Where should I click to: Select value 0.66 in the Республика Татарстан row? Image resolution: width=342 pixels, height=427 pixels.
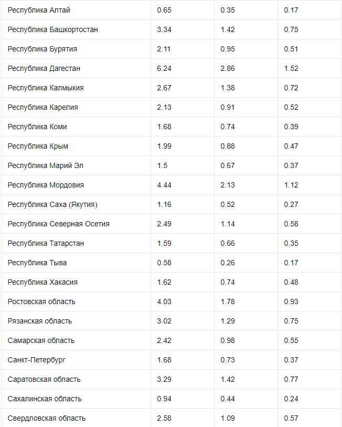click(228, 243)
